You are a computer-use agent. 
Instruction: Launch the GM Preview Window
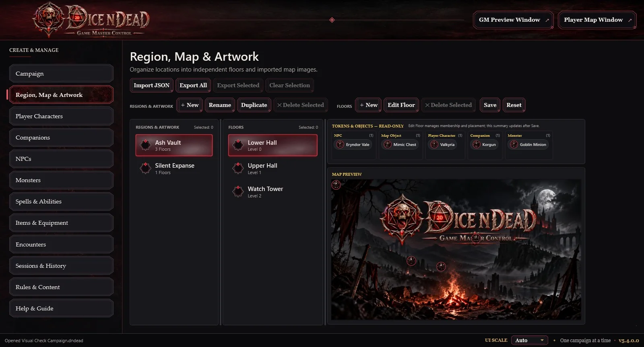pyautogui.click(x=513, y=20)
